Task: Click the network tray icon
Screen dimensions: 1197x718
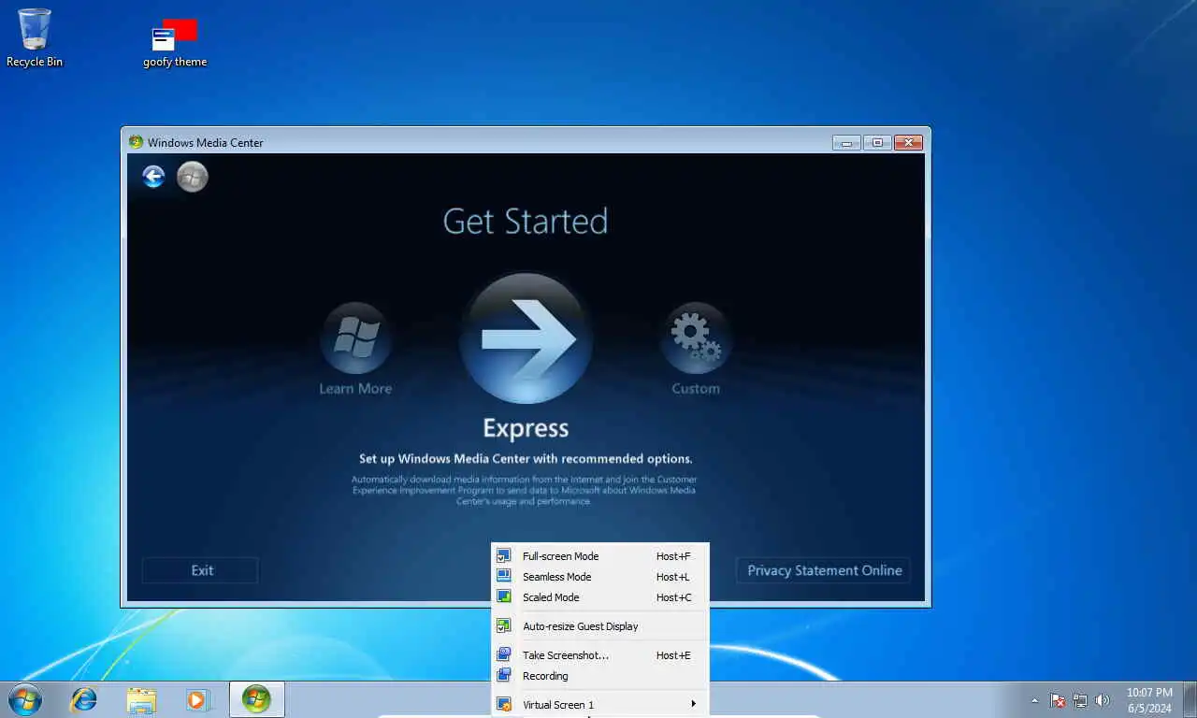Action: (x=1080, y=700)
